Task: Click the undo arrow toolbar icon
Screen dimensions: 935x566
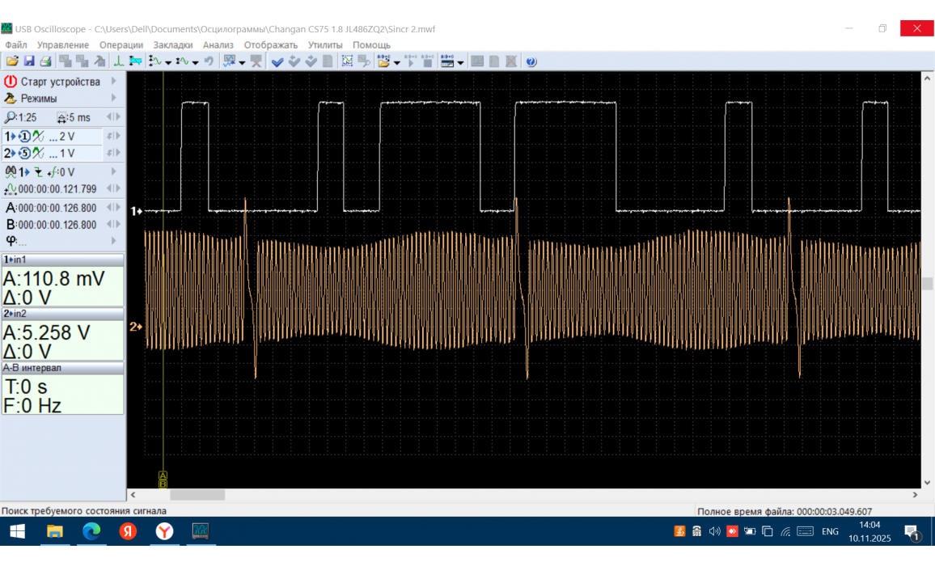Action: coord(209,61)
